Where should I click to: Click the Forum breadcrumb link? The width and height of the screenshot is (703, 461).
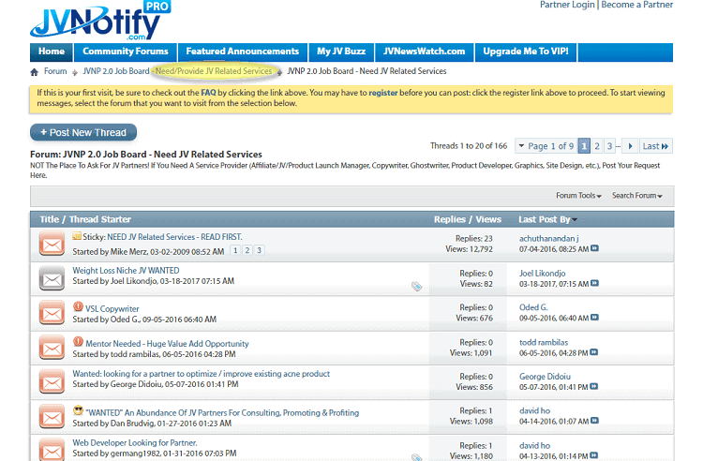55,71
